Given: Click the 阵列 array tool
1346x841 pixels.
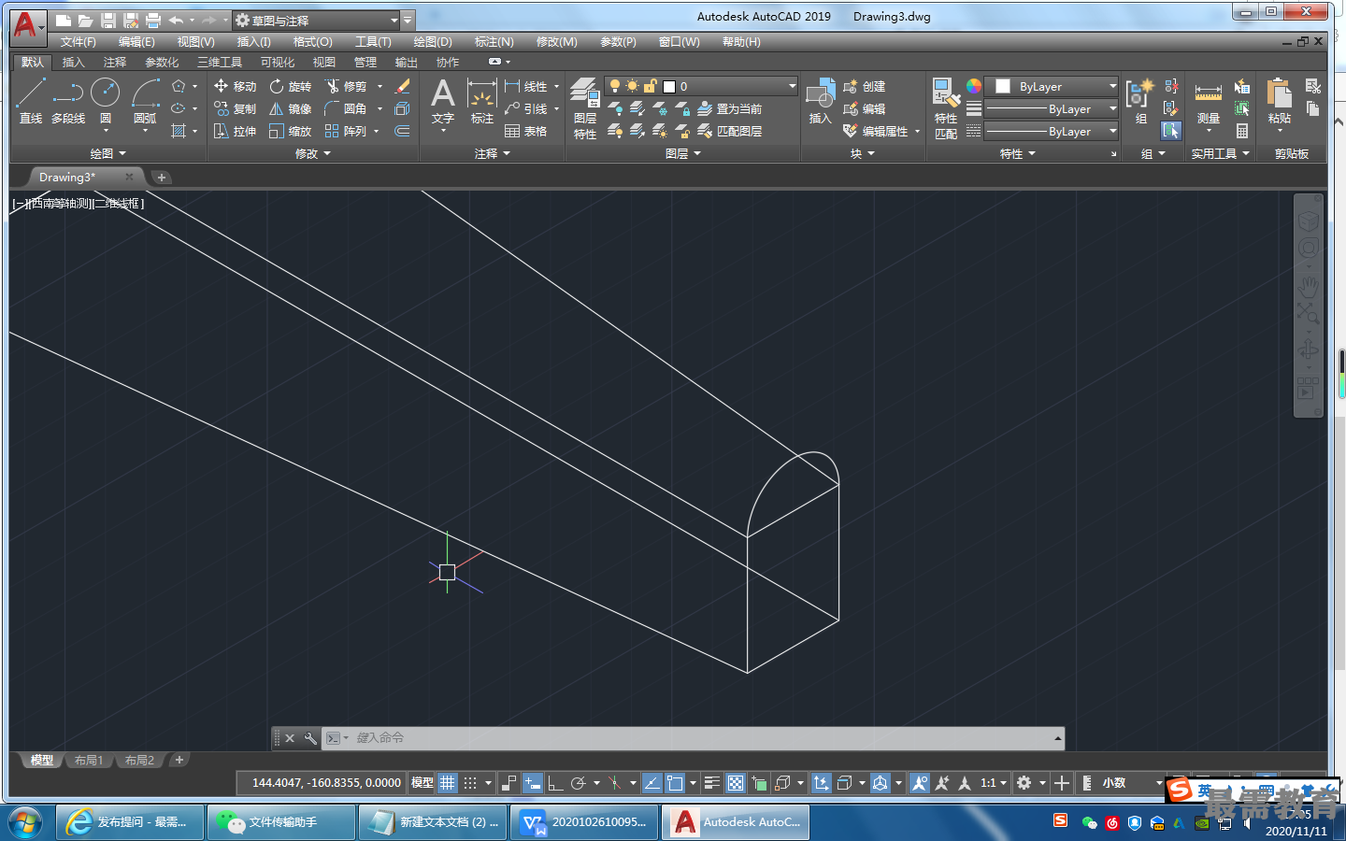Looking at the screenshot, I should coord(346,131).
